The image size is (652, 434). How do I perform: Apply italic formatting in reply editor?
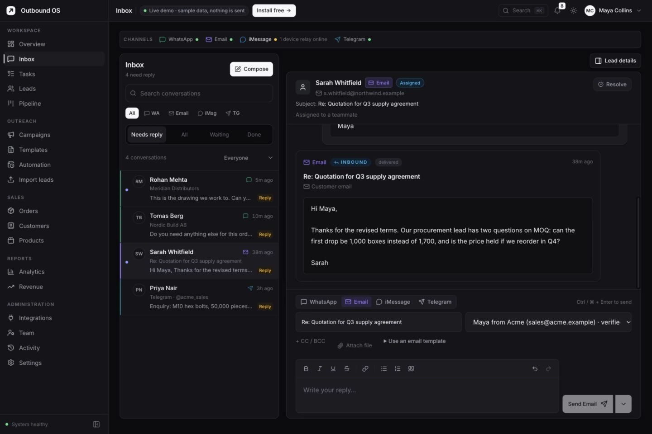tap(320, 369)
